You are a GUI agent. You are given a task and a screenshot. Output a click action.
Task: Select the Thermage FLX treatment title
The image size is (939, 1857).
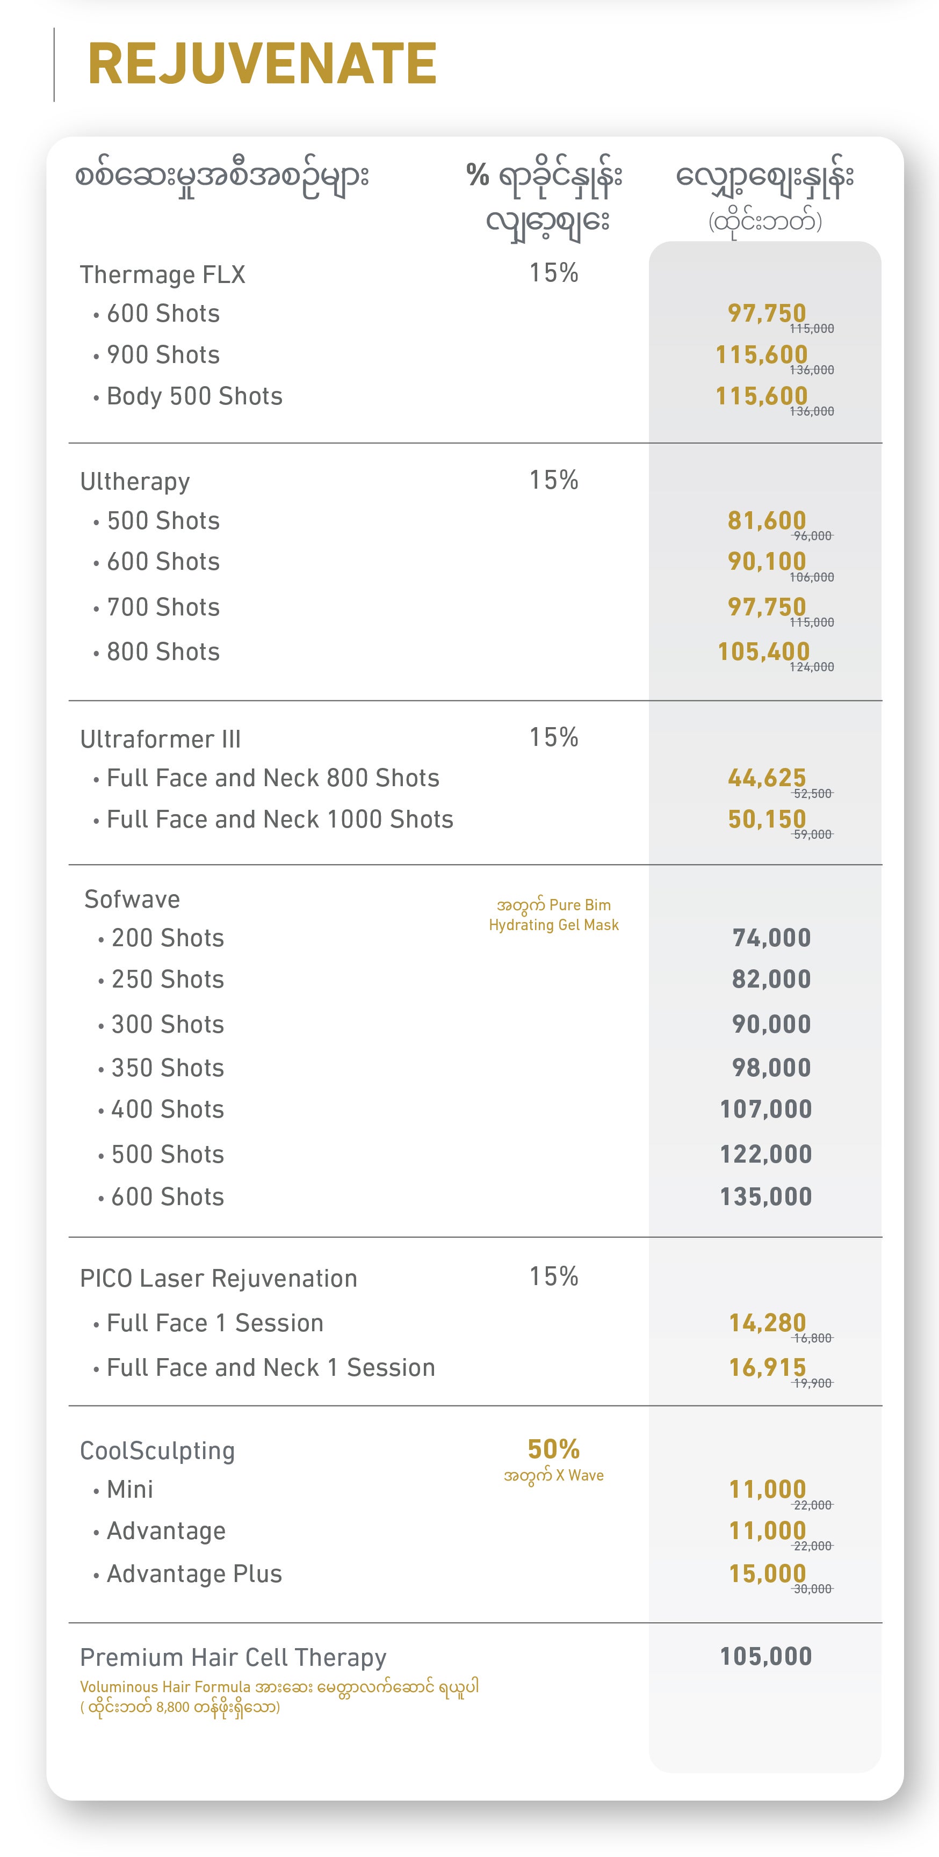point(163,274)
